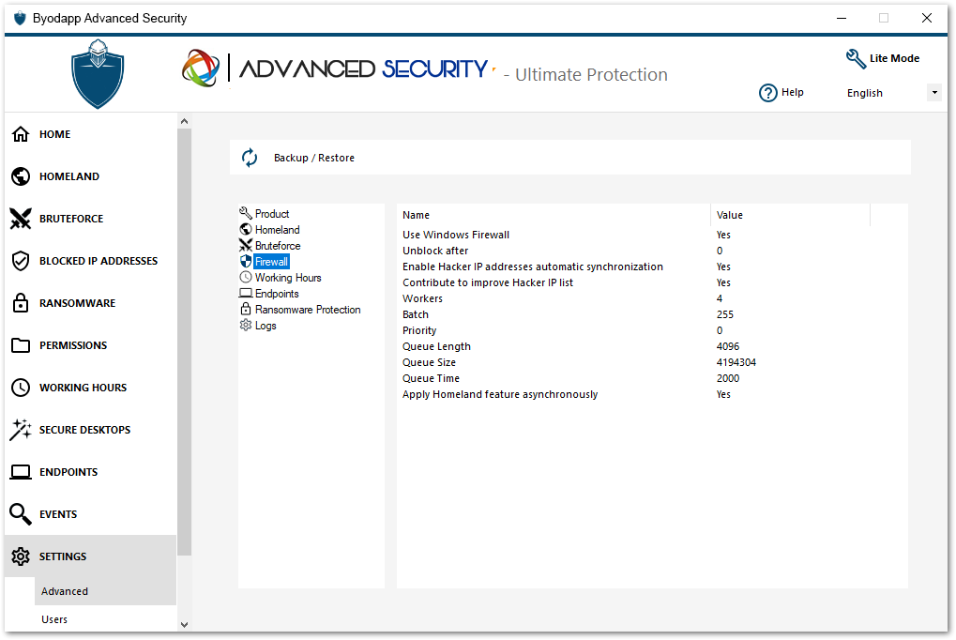Select Product label in settings tree
This screenshot has width=956, height=640.
[x=272, y=214]
